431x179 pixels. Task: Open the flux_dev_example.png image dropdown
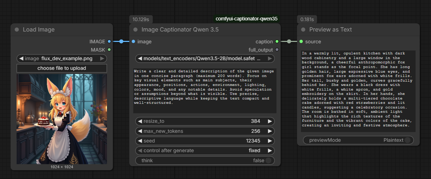(62, 58)
